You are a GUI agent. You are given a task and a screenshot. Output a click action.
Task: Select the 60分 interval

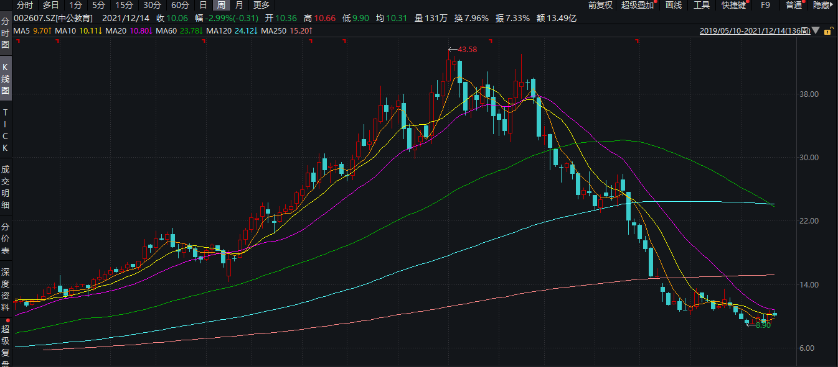[180, 5]
